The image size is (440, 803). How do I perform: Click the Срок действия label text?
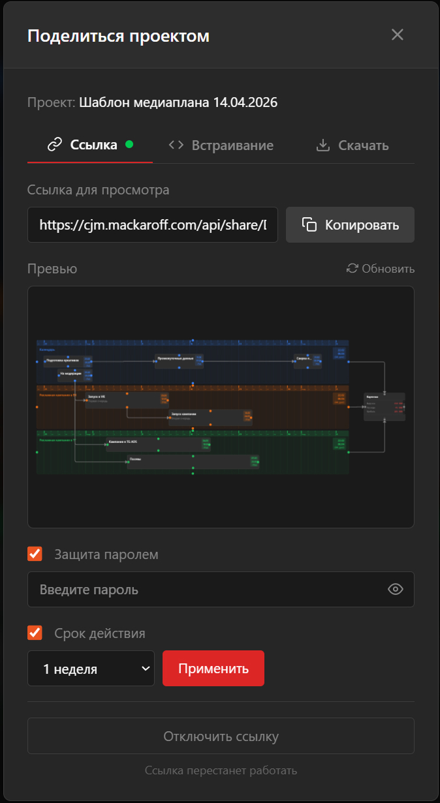pyautogui.click(x=100, y=633)
